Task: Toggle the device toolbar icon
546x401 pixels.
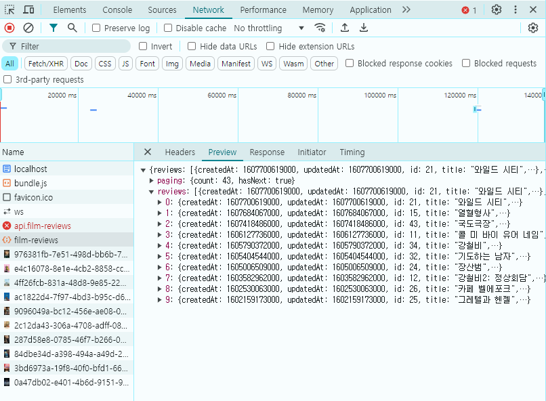Action: (28, 9)
